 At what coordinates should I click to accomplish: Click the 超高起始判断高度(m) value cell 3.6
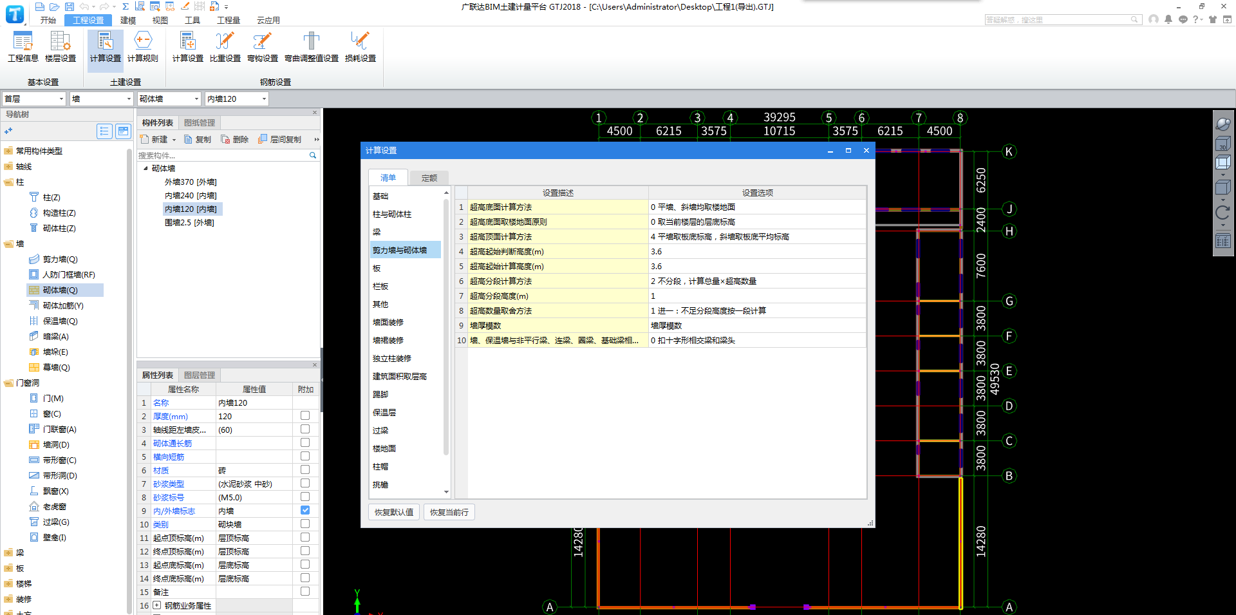click(x=757, y=251)
